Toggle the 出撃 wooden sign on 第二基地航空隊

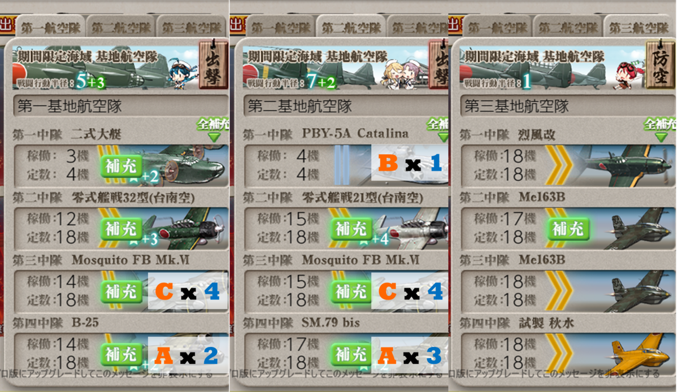[439, 63]
